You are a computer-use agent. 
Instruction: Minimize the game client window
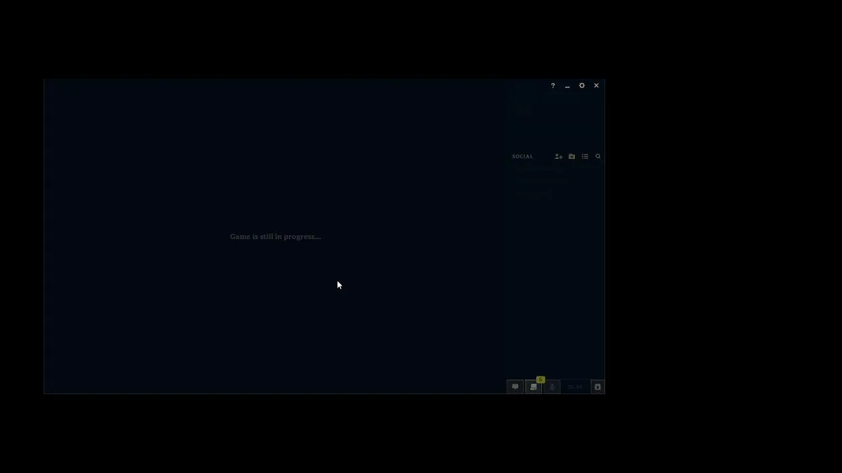567,86
